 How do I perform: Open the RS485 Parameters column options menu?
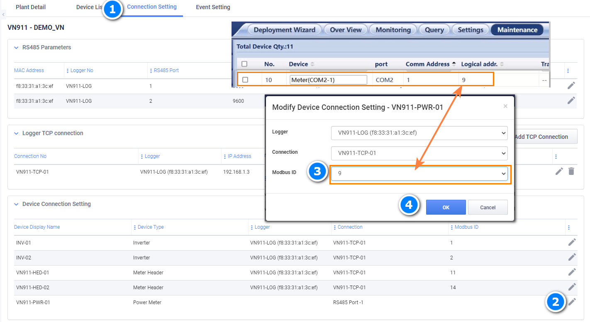[x=568, y=70]
